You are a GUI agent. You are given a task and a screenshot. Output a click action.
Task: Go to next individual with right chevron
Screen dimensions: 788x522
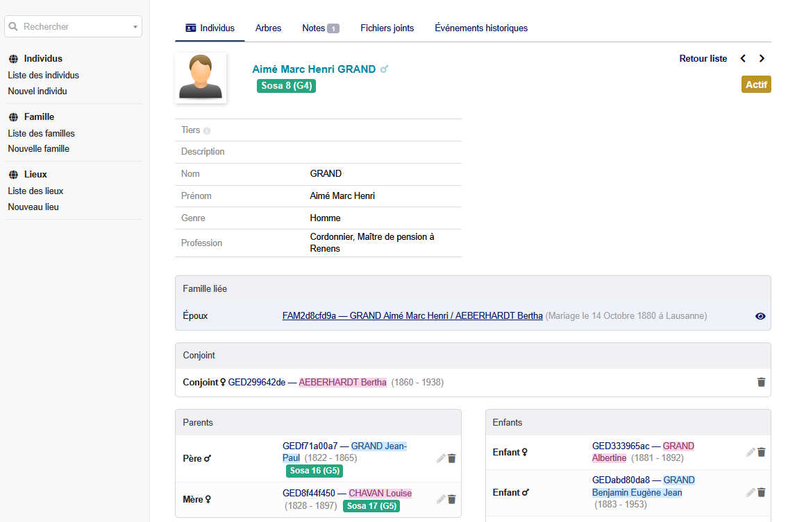(x=762, y=59)
